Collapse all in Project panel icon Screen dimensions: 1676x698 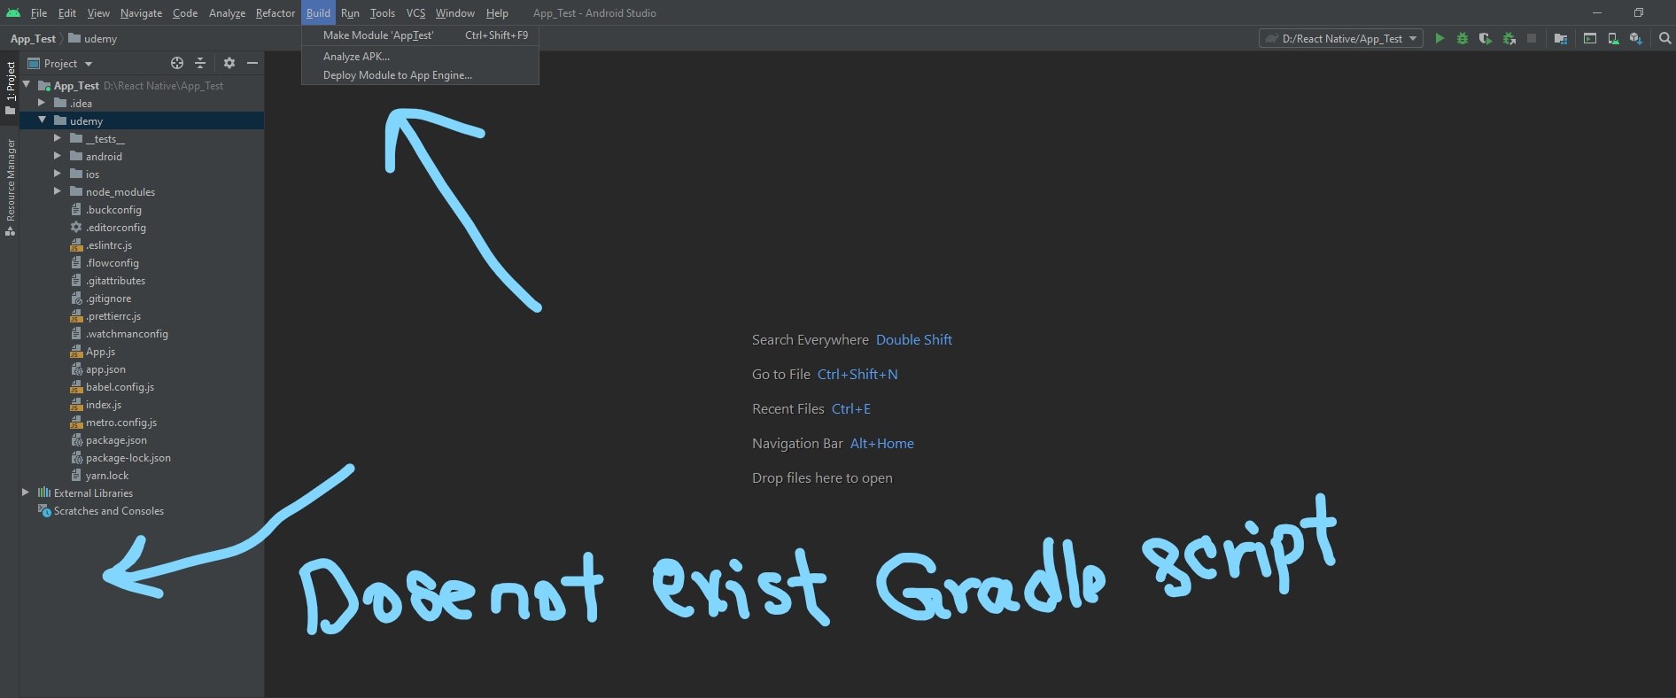(200, 63)
